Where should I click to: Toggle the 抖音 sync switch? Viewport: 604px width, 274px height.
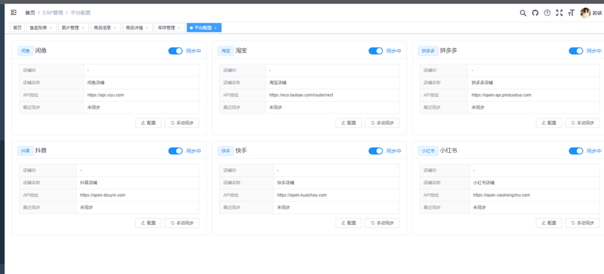(175, 151)
